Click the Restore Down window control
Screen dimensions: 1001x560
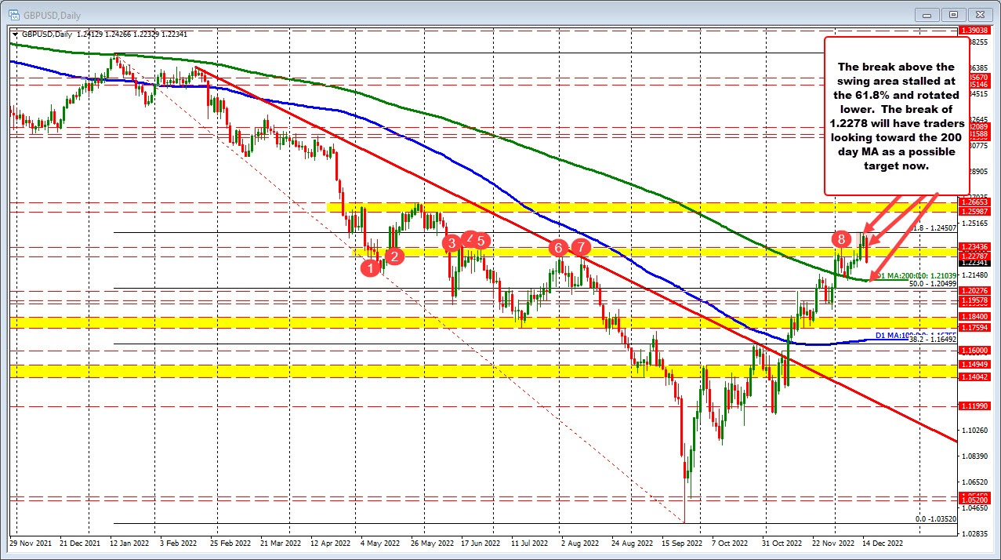click(x=952, y=15)
